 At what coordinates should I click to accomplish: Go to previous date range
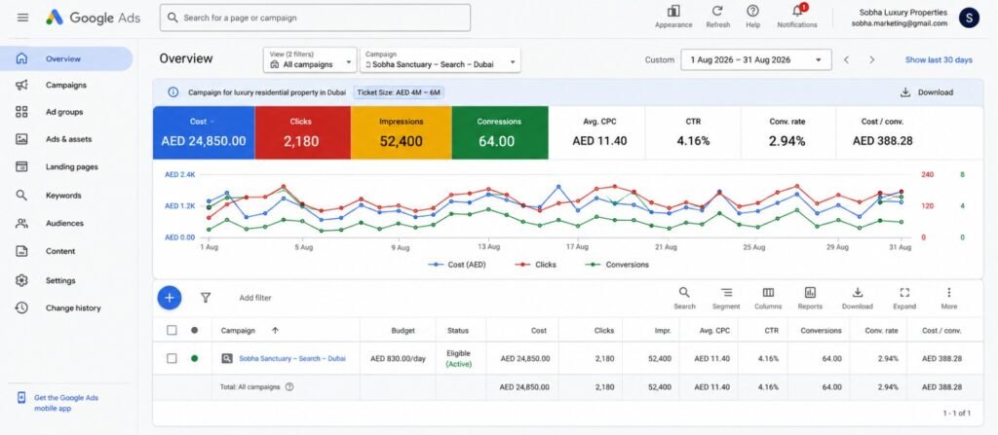[847, 59]
